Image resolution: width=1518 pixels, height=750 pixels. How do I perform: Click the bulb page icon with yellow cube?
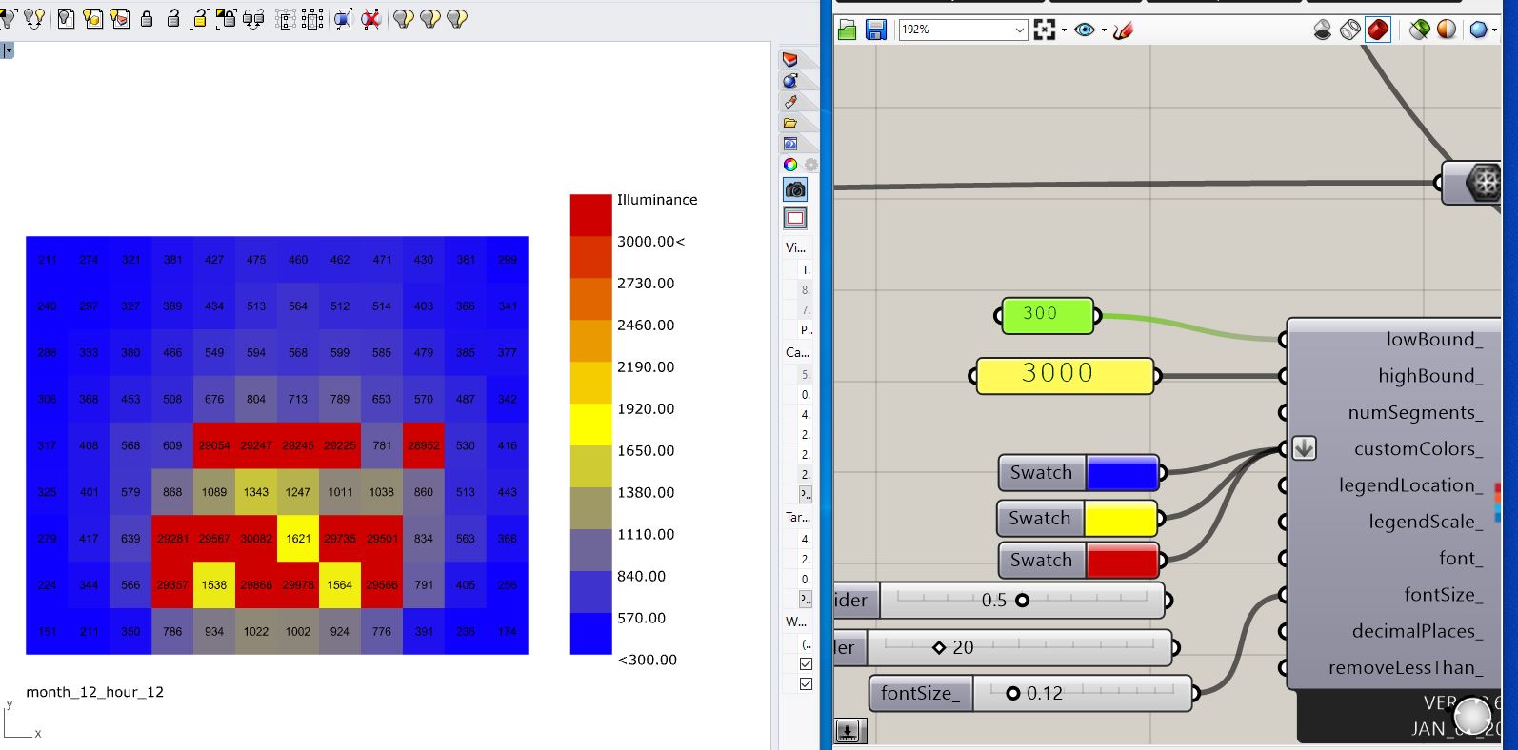92,18
